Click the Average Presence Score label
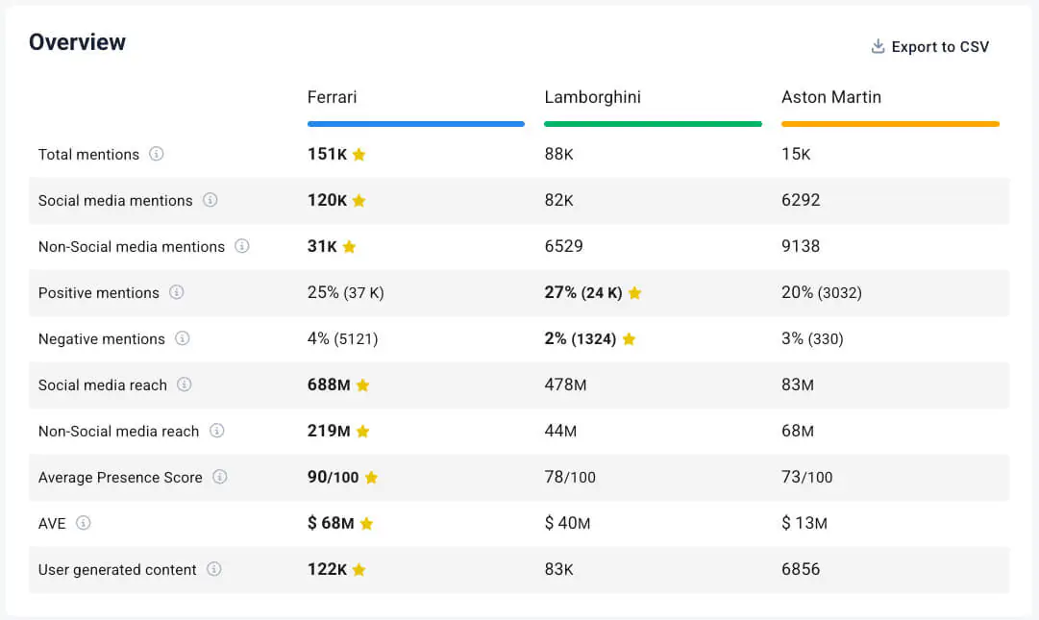This screenshot has width=1039, height=620. click(120, 478)
